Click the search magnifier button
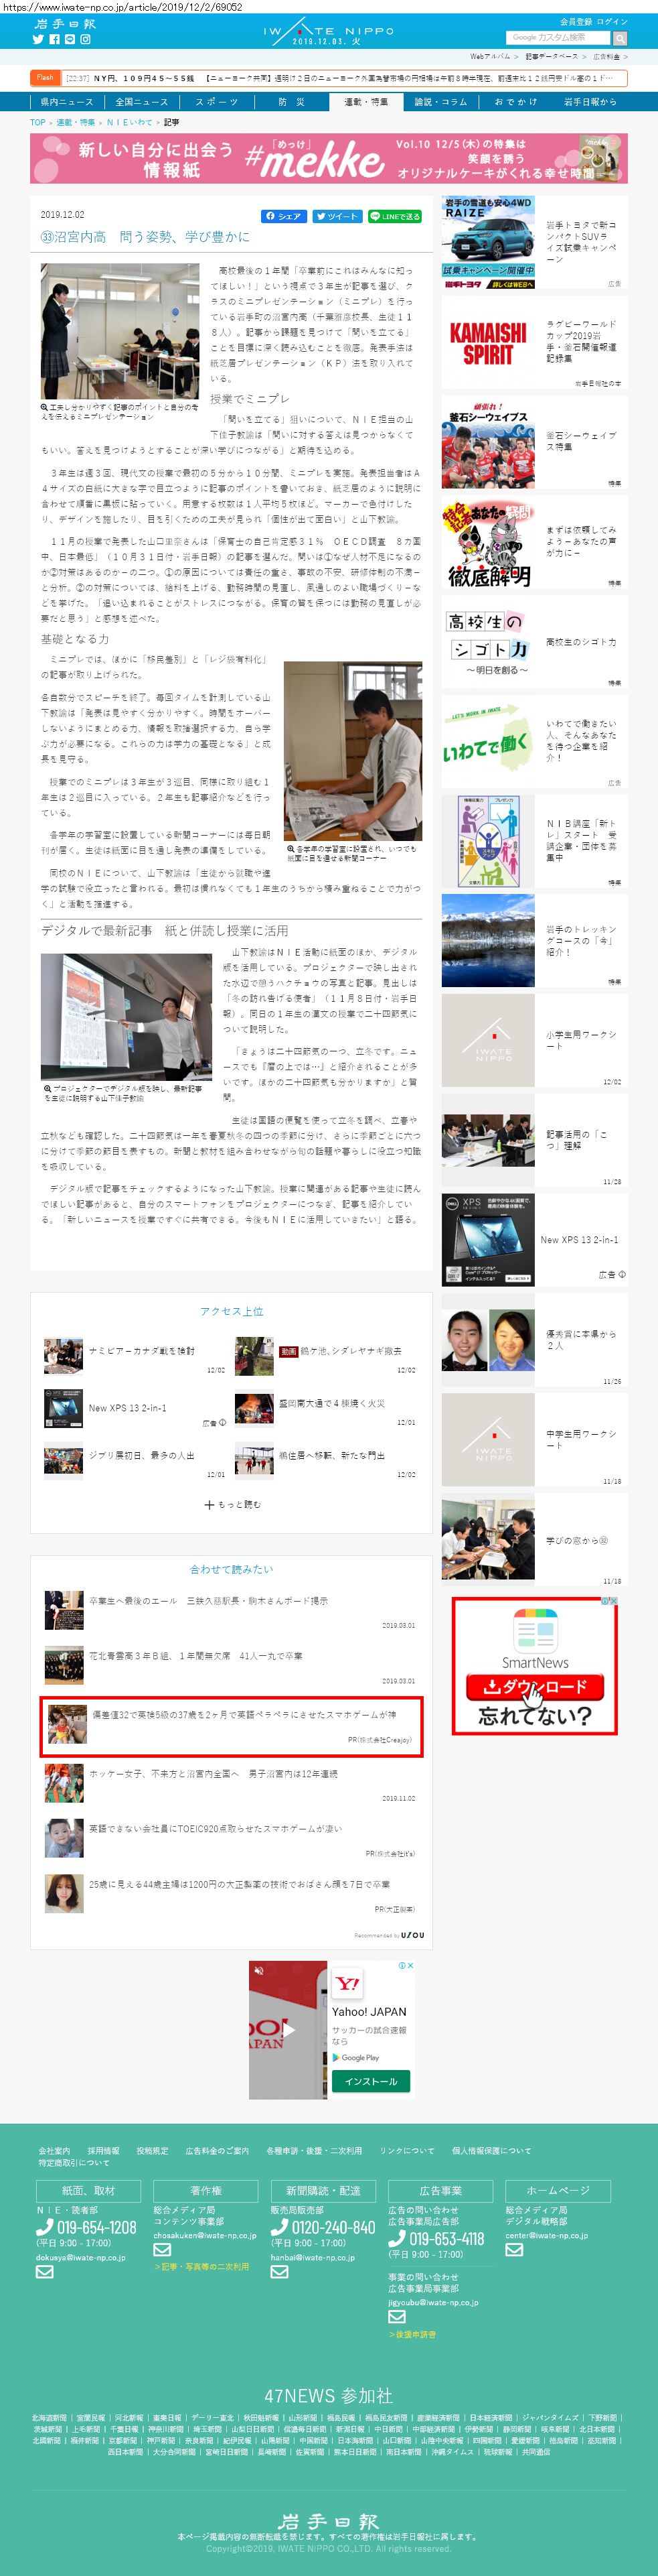The width and height of the screenshot is (658, 2576). (620, 38)
